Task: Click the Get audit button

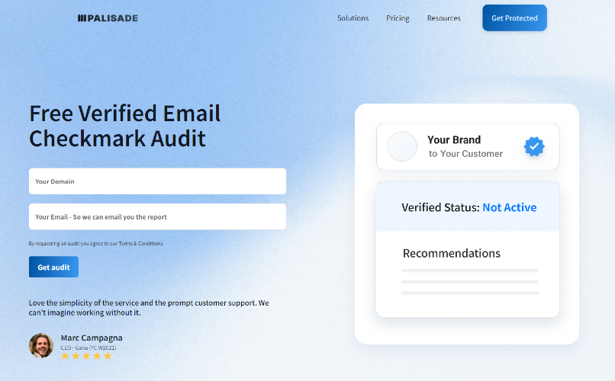Action: 53,267
